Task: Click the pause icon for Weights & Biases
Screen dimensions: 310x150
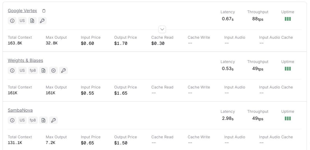Action: (x=53, y=70)
